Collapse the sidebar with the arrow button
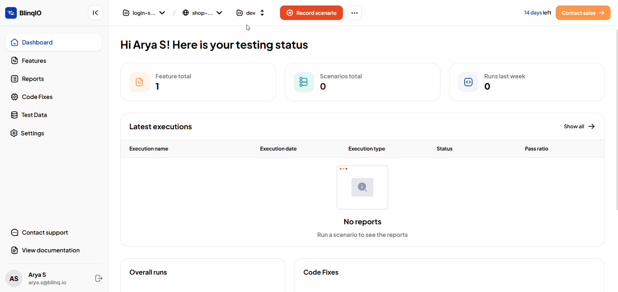Viewport: 618px width, 292px height. coord(95,13)
